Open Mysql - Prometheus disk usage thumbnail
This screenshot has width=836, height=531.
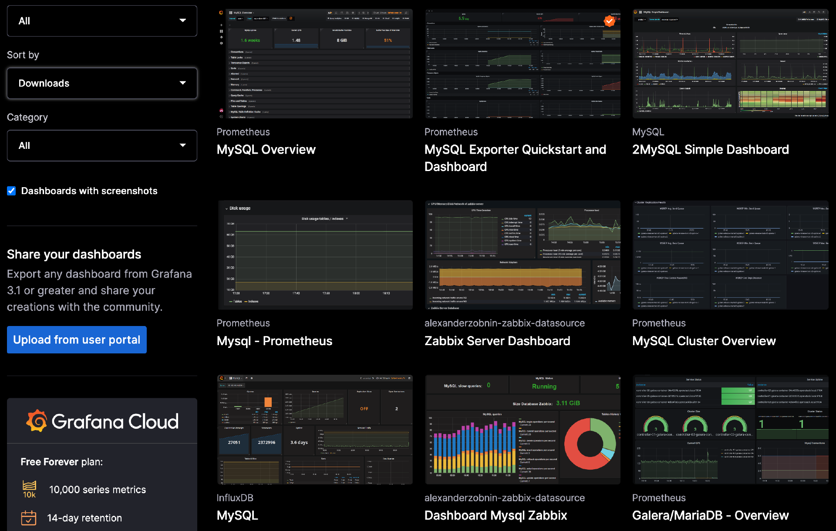[x=315, y=255]
